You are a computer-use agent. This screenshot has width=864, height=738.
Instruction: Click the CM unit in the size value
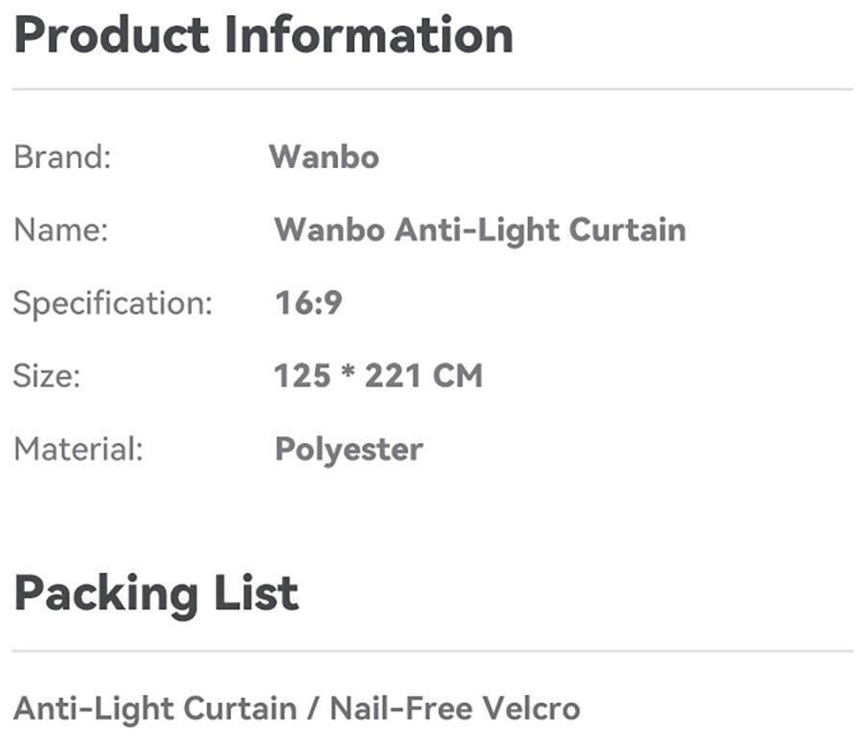point(457,376)
